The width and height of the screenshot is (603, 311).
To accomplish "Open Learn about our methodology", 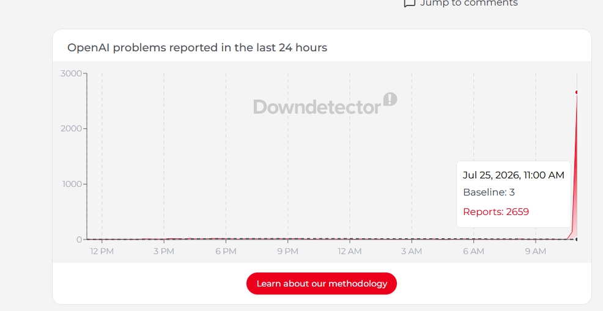I will [322, 284].
